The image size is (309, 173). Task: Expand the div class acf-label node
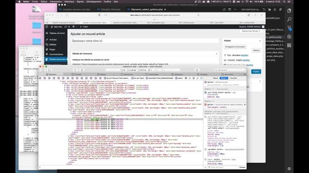pyautogui.click(x=71, y=111)
